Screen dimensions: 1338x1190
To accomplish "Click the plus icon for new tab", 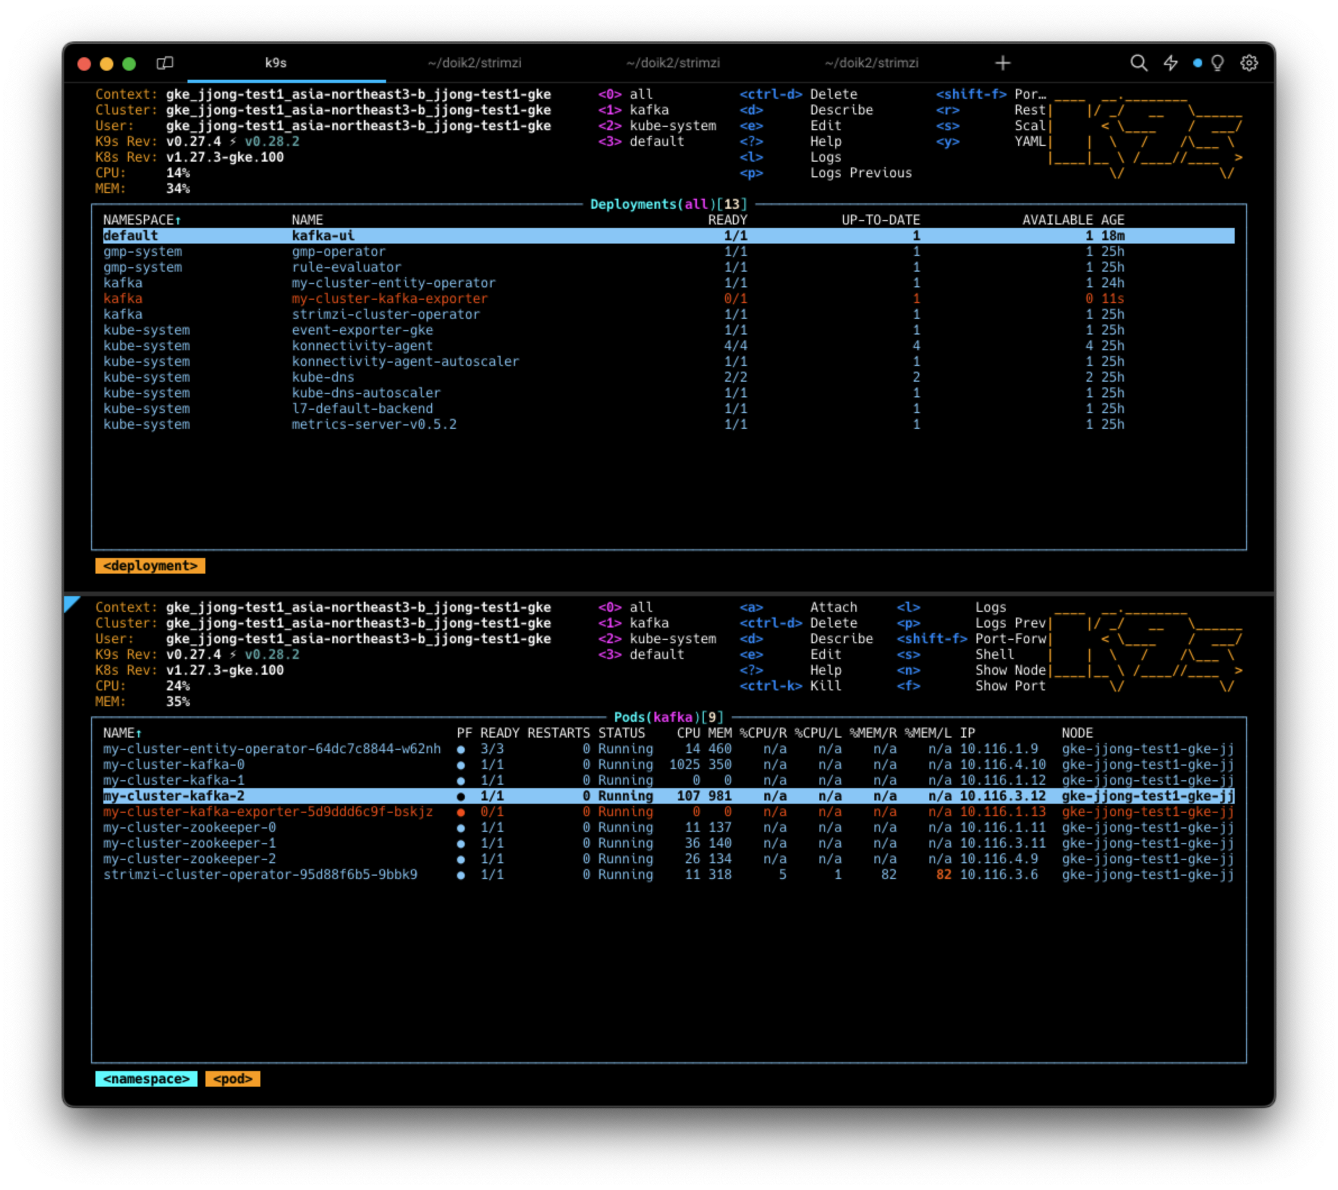I will point(1003,63).
